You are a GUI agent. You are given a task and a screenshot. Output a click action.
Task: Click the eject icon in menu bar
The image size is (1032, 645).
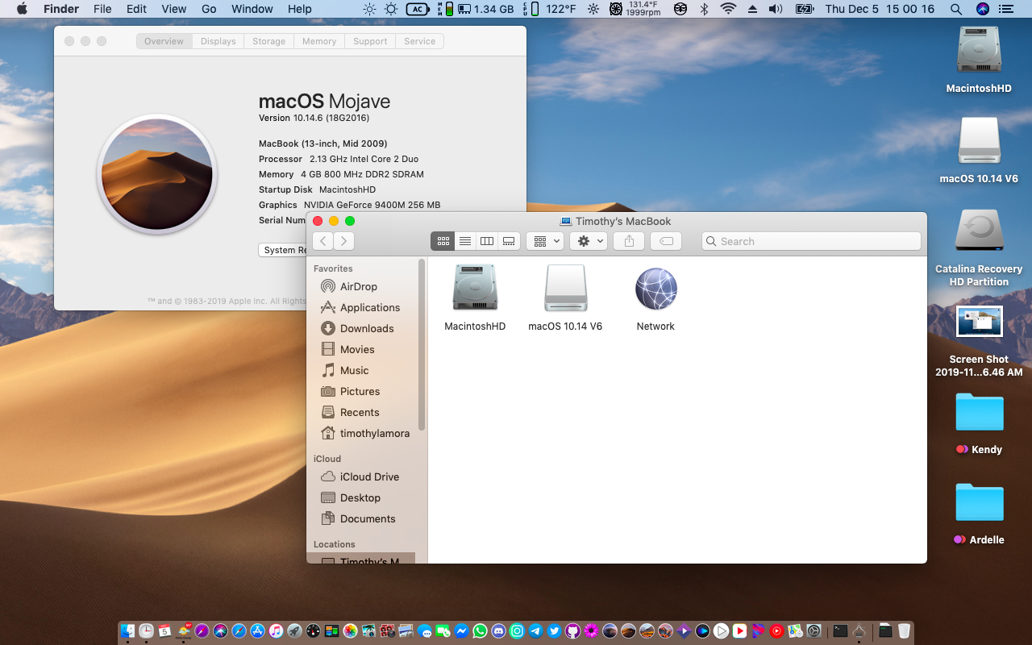pyautogui.click(x=752, y=9)
